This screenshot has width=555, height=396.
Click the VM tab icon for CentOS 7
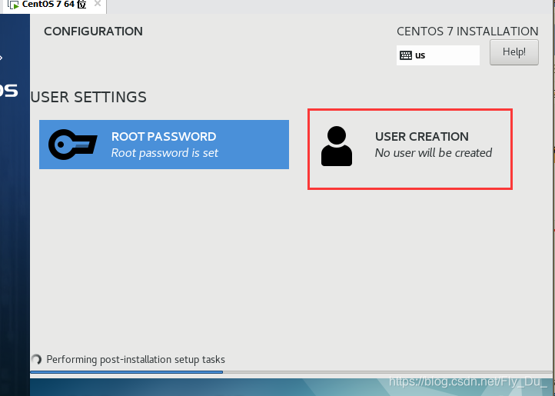point(13,5)
